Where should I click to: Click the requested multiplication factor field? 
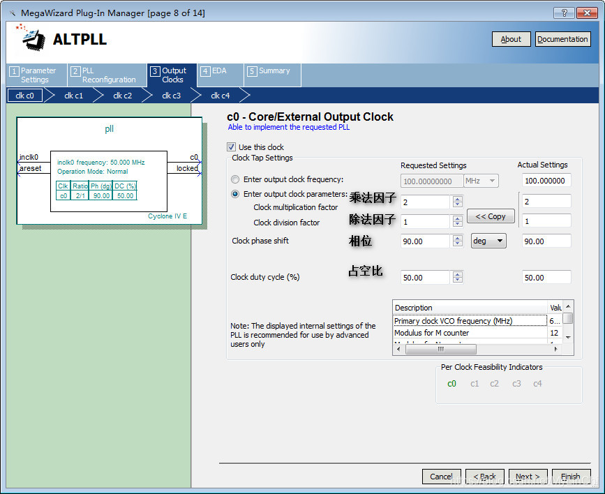pyautogui.click(x=425, y=202)
